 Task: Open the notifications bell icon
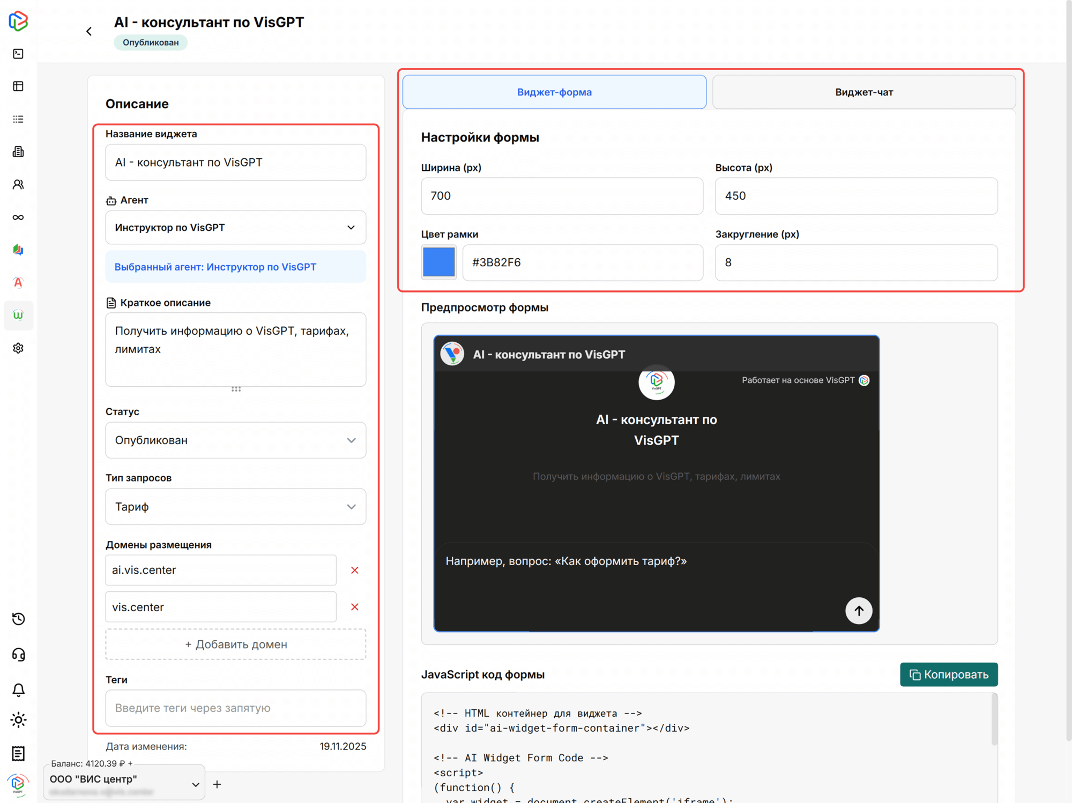pos(18,690)
